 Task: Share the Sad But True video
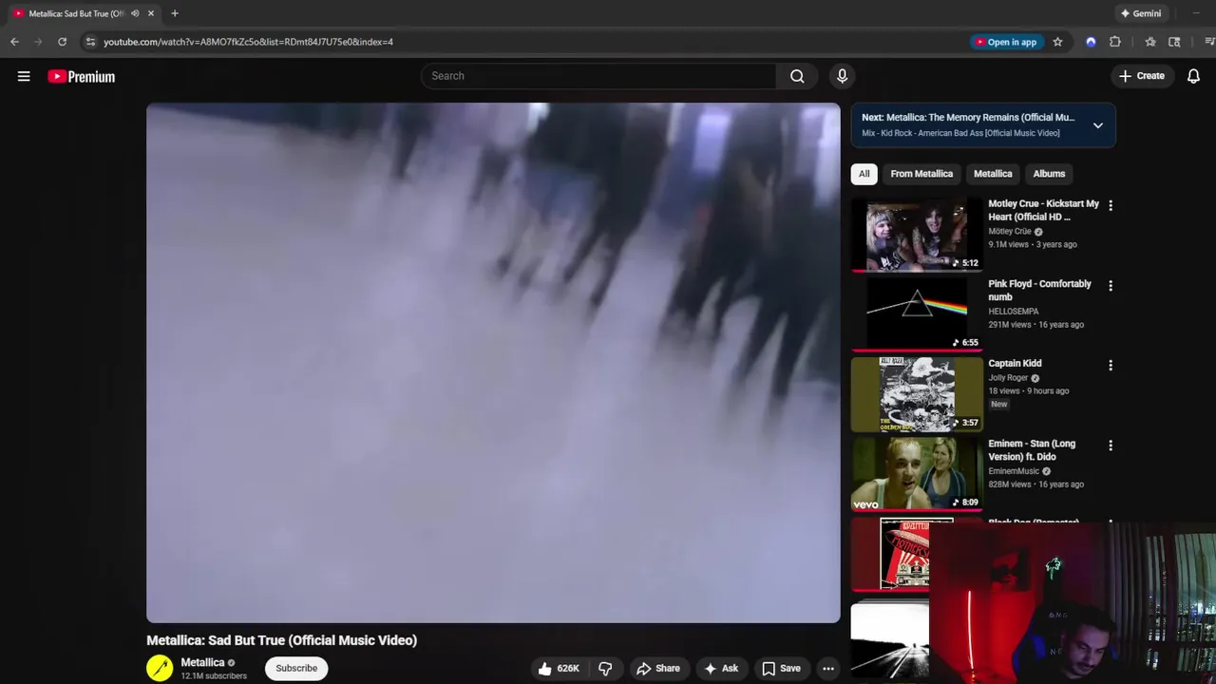658,669
